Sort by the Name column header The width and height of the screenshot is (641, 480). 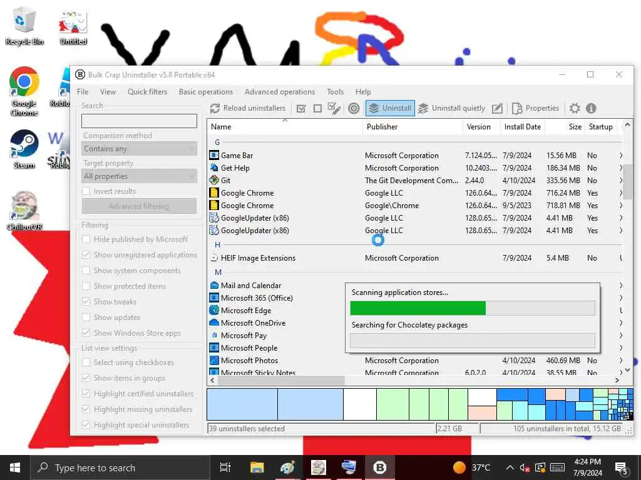[x=285, y=126]
